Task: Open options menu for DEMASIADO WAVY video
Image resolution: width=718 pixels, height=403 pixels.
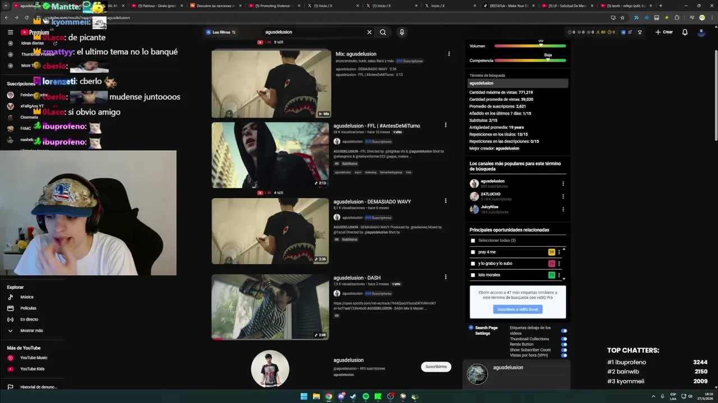Action: pyautogui.click(x=445, y=201)
